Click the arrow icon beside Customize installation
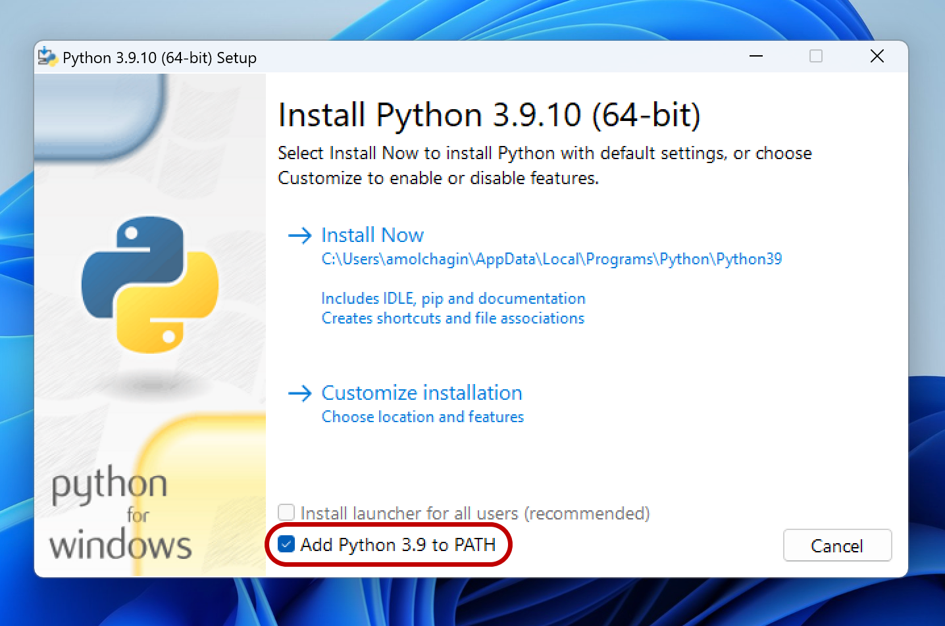Viewport: 945px width, 626px height. pos(300,393)
